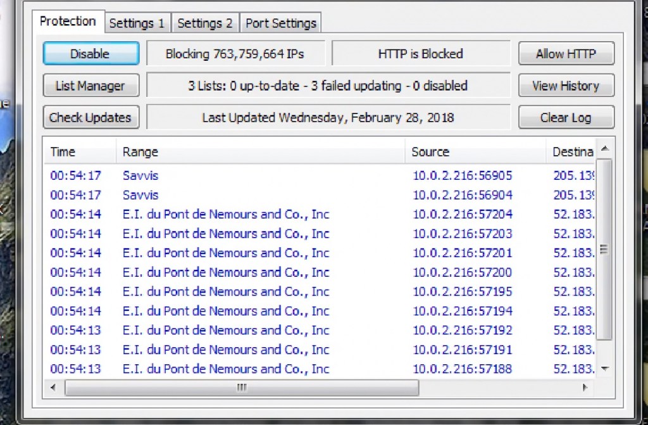
Task: Click the vertical scrollbar thumb
Action: (604, 249)
